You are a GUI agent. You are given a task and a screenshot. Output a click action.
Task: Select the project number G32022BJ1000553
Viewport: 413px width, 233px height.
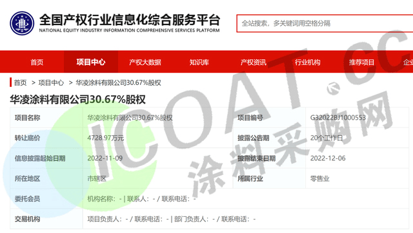pos(338,117)
